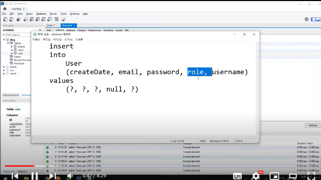
Task: Open the Scripting menu
Action: (x=75, y=14)
